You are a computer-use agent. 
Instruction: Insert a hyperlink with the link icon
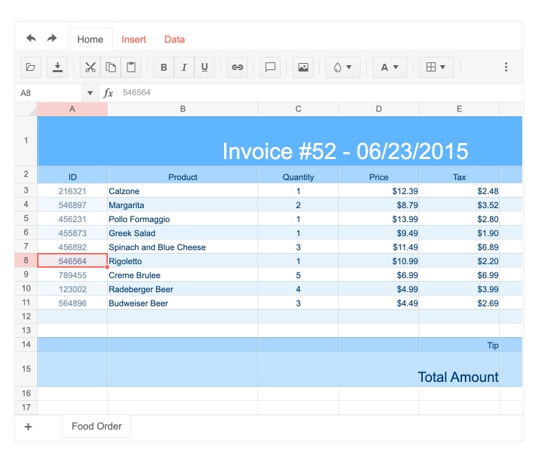[237, 67]
